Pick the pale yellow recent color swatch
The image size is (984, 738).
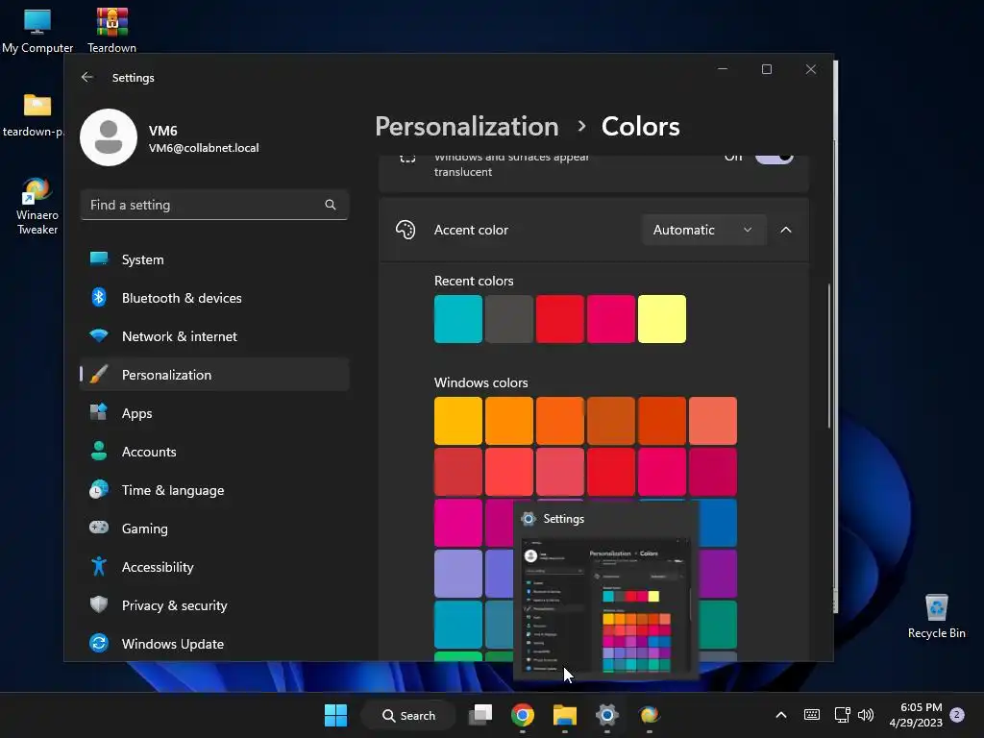[662, 319]
